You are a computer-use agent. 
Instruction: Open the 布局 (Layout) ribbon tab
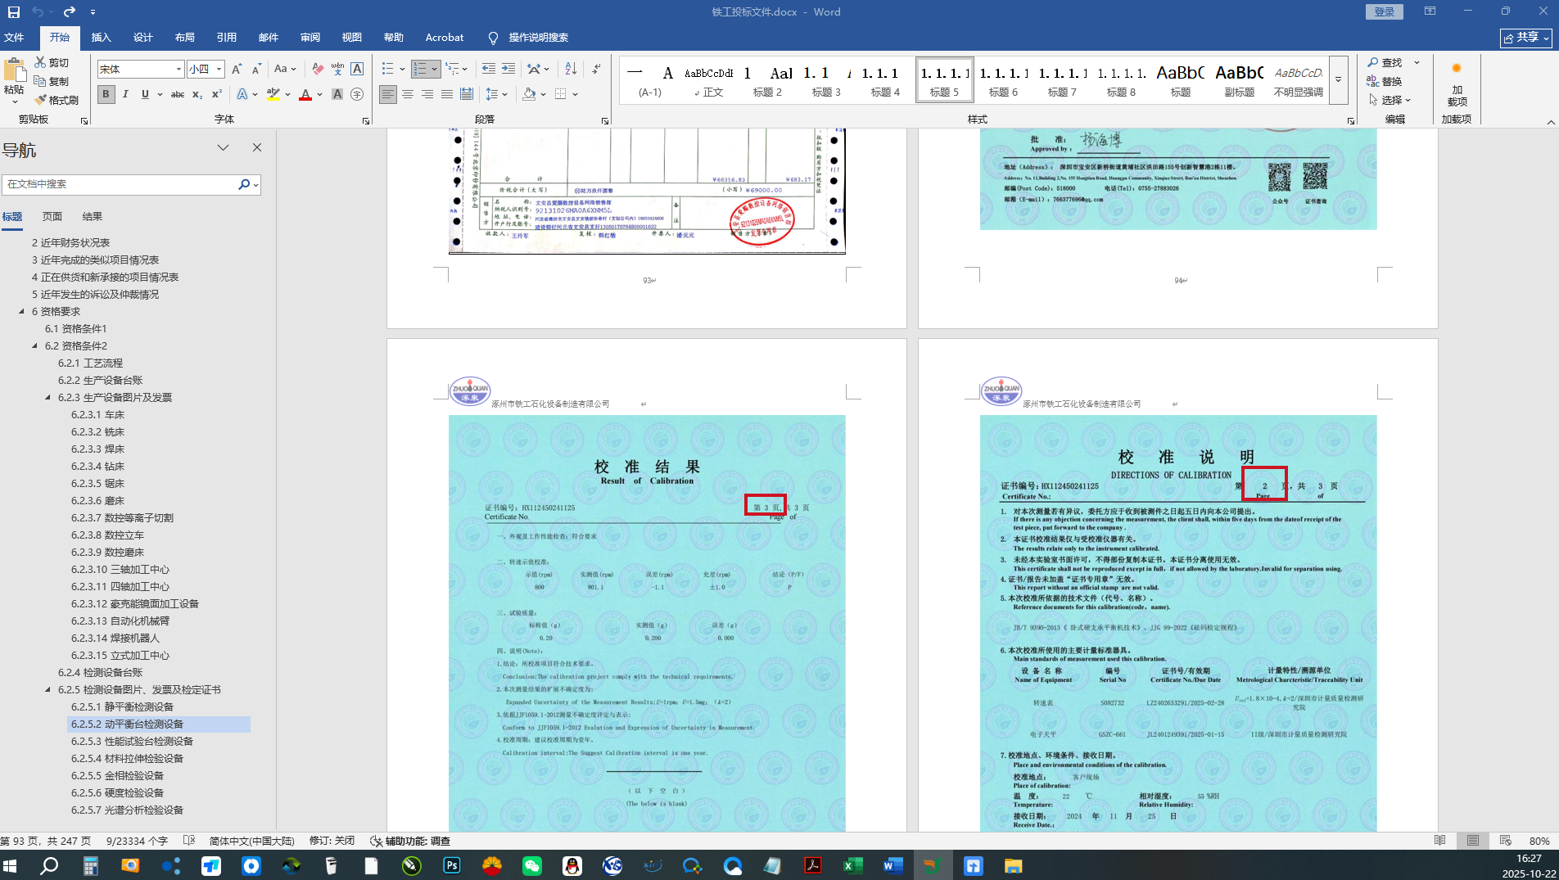click(x=184, y=38)
